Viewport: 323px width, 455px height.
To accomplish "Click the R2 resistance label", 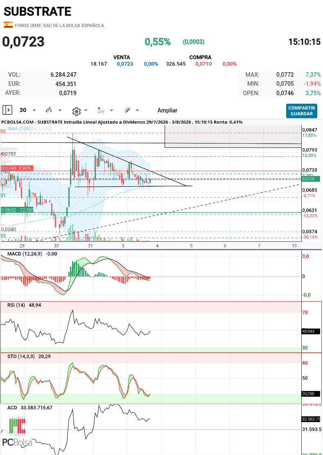I will pos(3,131).
